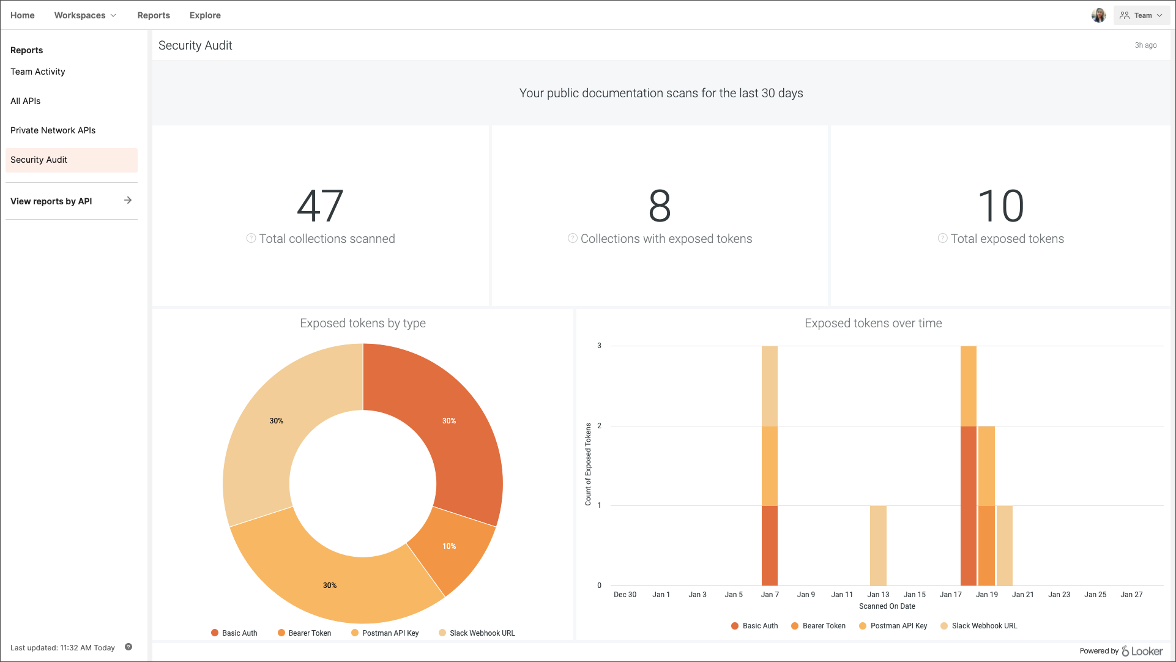This screenshot has height=662, width=1176.
Task: Click the help icon beside Last updated
Action: [x=128, y=647]
